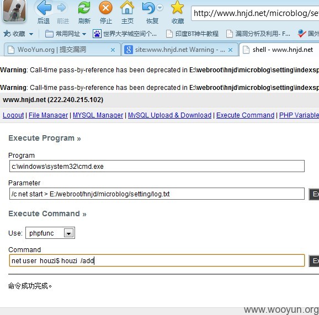Open the PHP Variable link
The width and height of the screenshot is (319, 315).
(299, 115)
